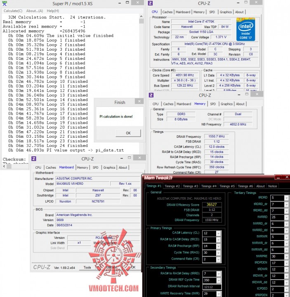Click the BIOS Version value 0609
Image resolution: width=290 pixels, height=297 pixels.
tap(97, 220)
